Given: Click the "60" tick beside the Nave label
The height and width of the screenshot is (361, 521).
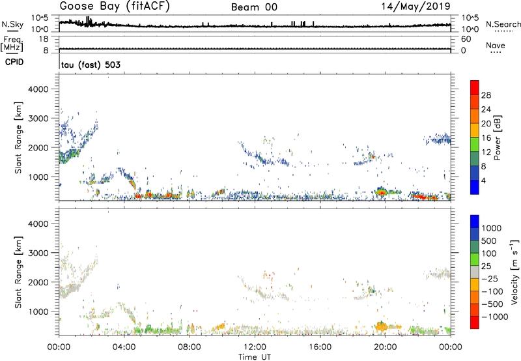Looking at the screenshot, I should point(466,39).
